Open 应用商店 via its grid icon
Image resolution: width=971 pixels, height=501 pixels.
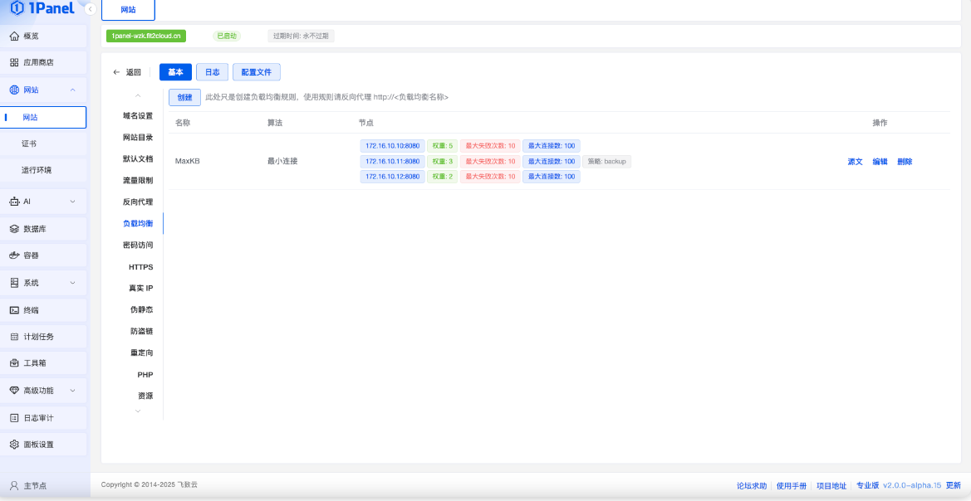tap(14, 63)
